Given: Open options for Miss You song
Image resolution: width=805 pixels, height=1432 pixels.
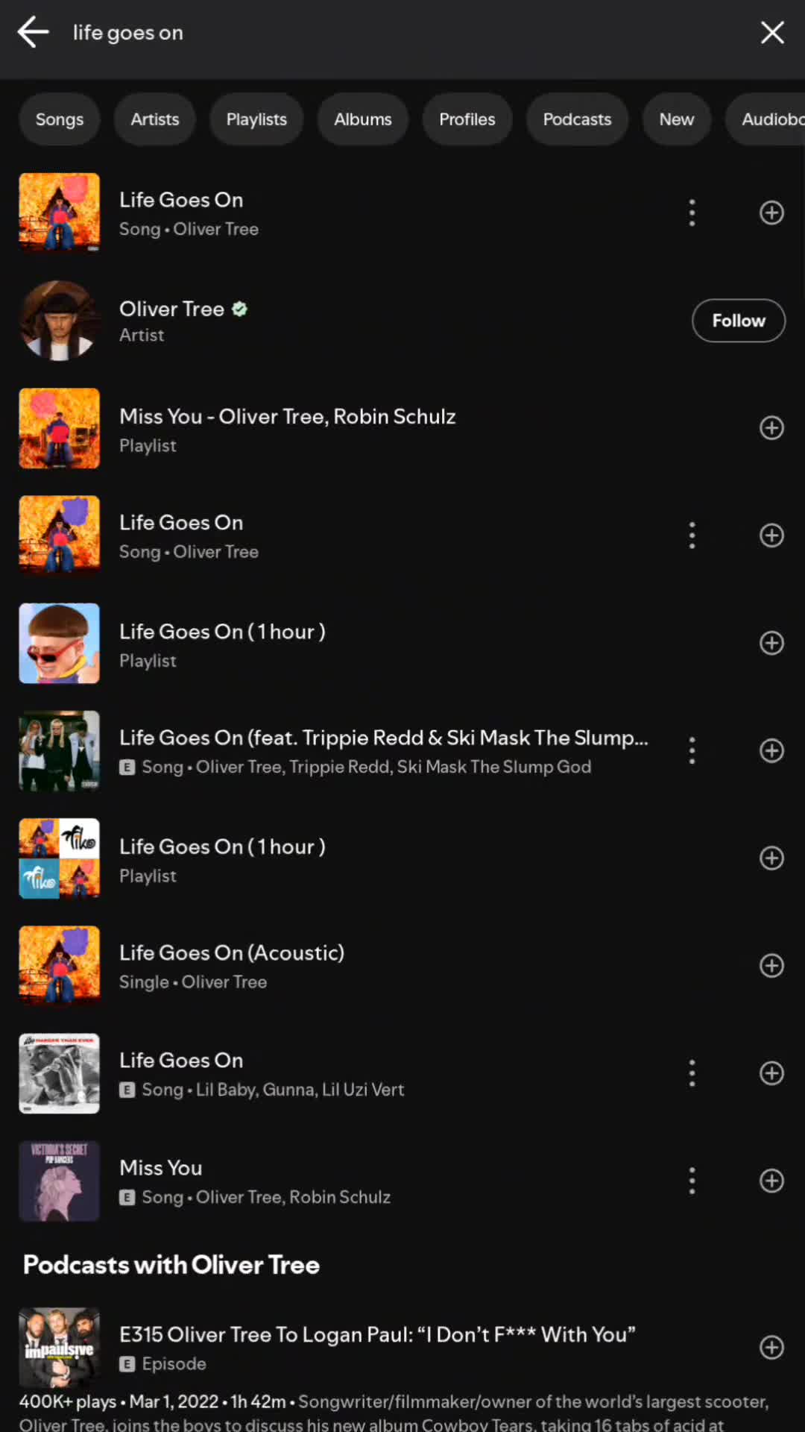Looking at the screenshot, I should [692, 1181].
